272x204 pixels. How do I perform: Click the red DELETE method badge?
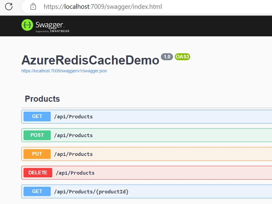tap(38, 173)
